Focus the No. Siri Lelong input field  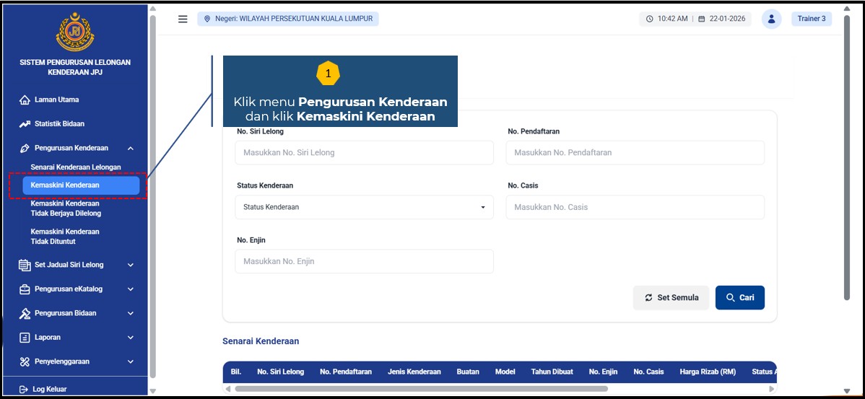pyautogui.click(x=364, y=153)
